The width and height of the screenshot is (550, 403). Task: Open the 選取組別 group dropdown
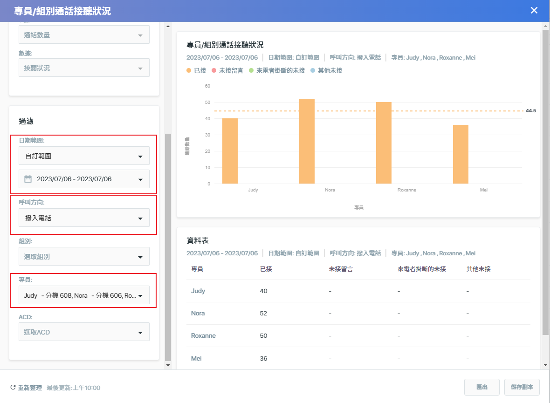click(x=84, y=256)
